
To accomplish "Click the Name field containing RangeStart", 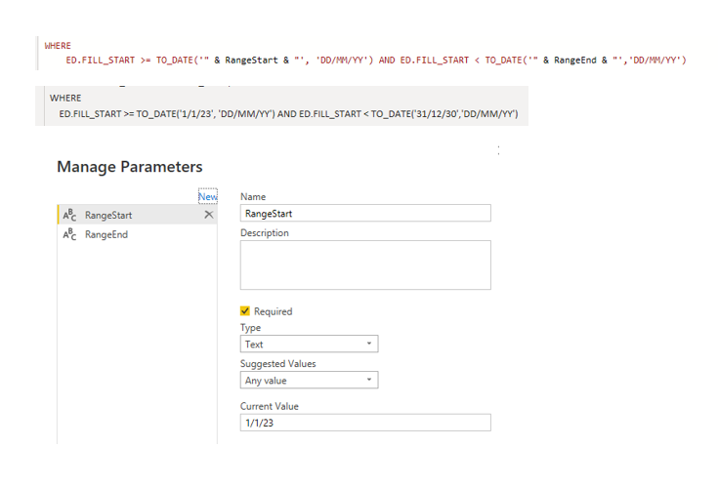I will [x=365, y=213].
